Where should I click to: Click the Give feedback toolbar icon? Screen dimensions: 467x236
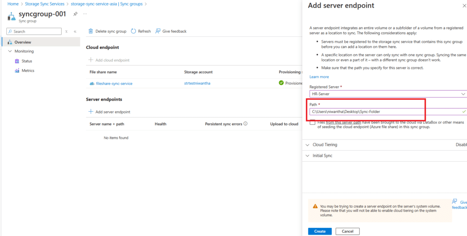[158, 31]
